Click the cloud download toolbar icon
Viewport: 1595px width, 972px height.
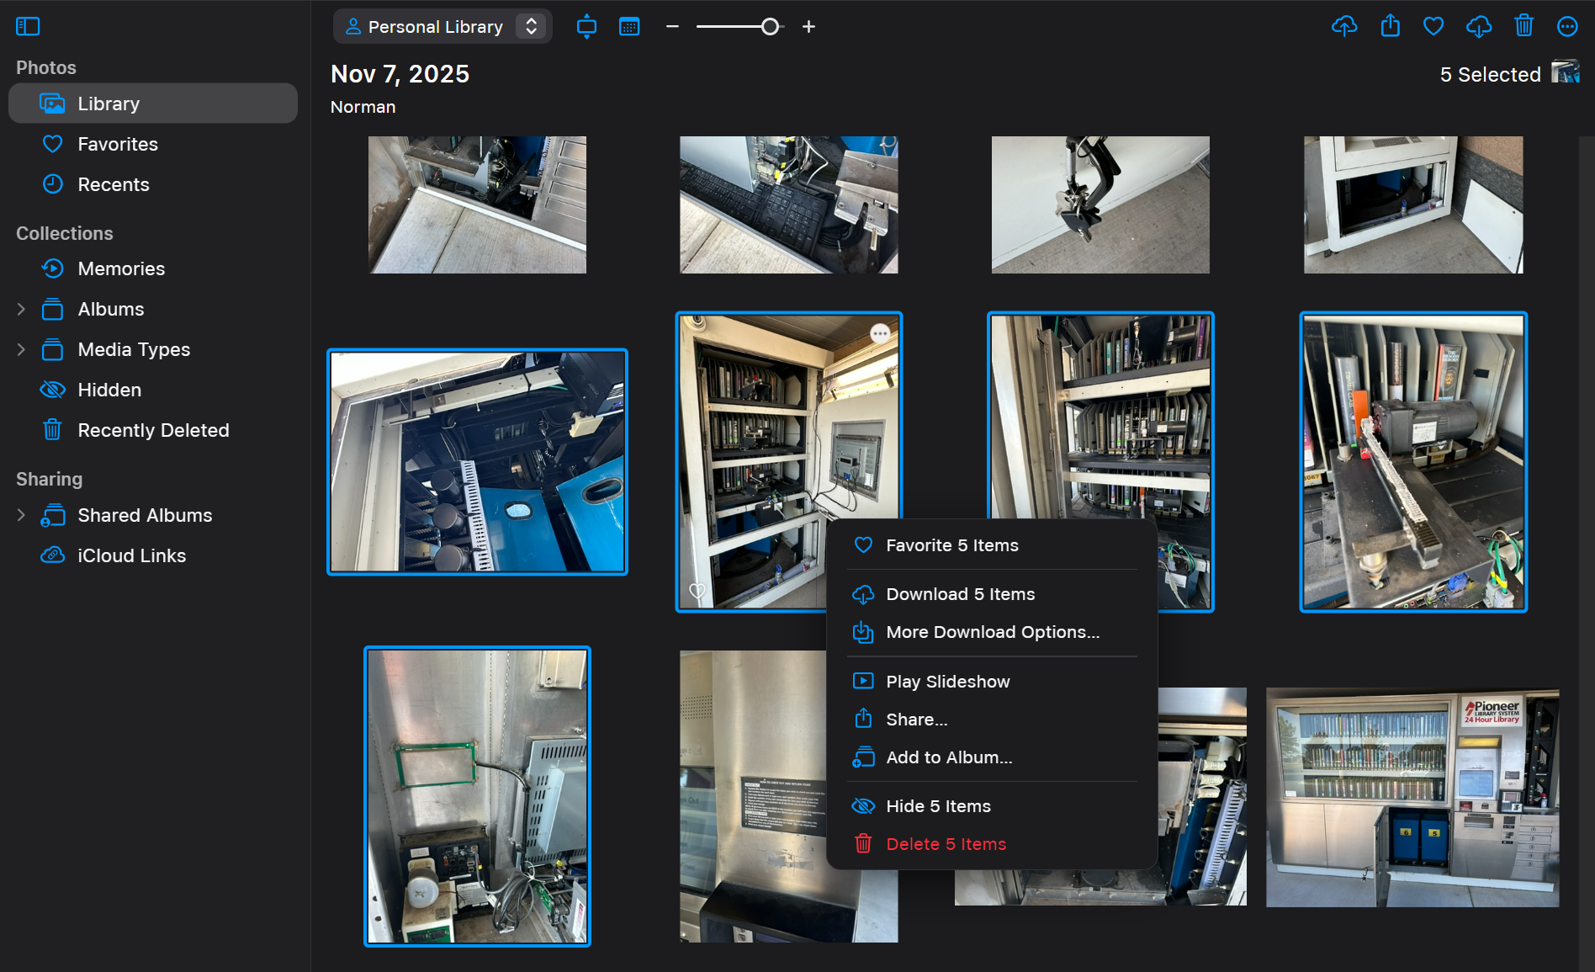[x=1478, y=26]
